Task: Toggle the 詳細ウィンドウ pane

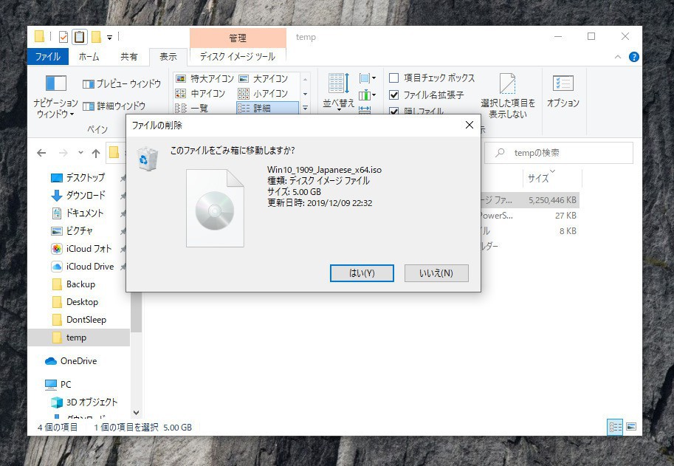Action: (114, 106)
